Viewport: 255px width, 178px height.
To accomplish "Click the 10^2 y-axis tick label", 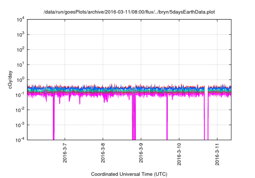I will point(20,50).
